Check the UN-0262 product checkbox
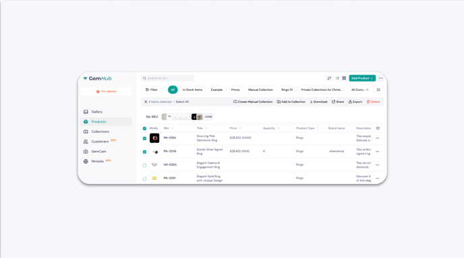 coord(144,165)
